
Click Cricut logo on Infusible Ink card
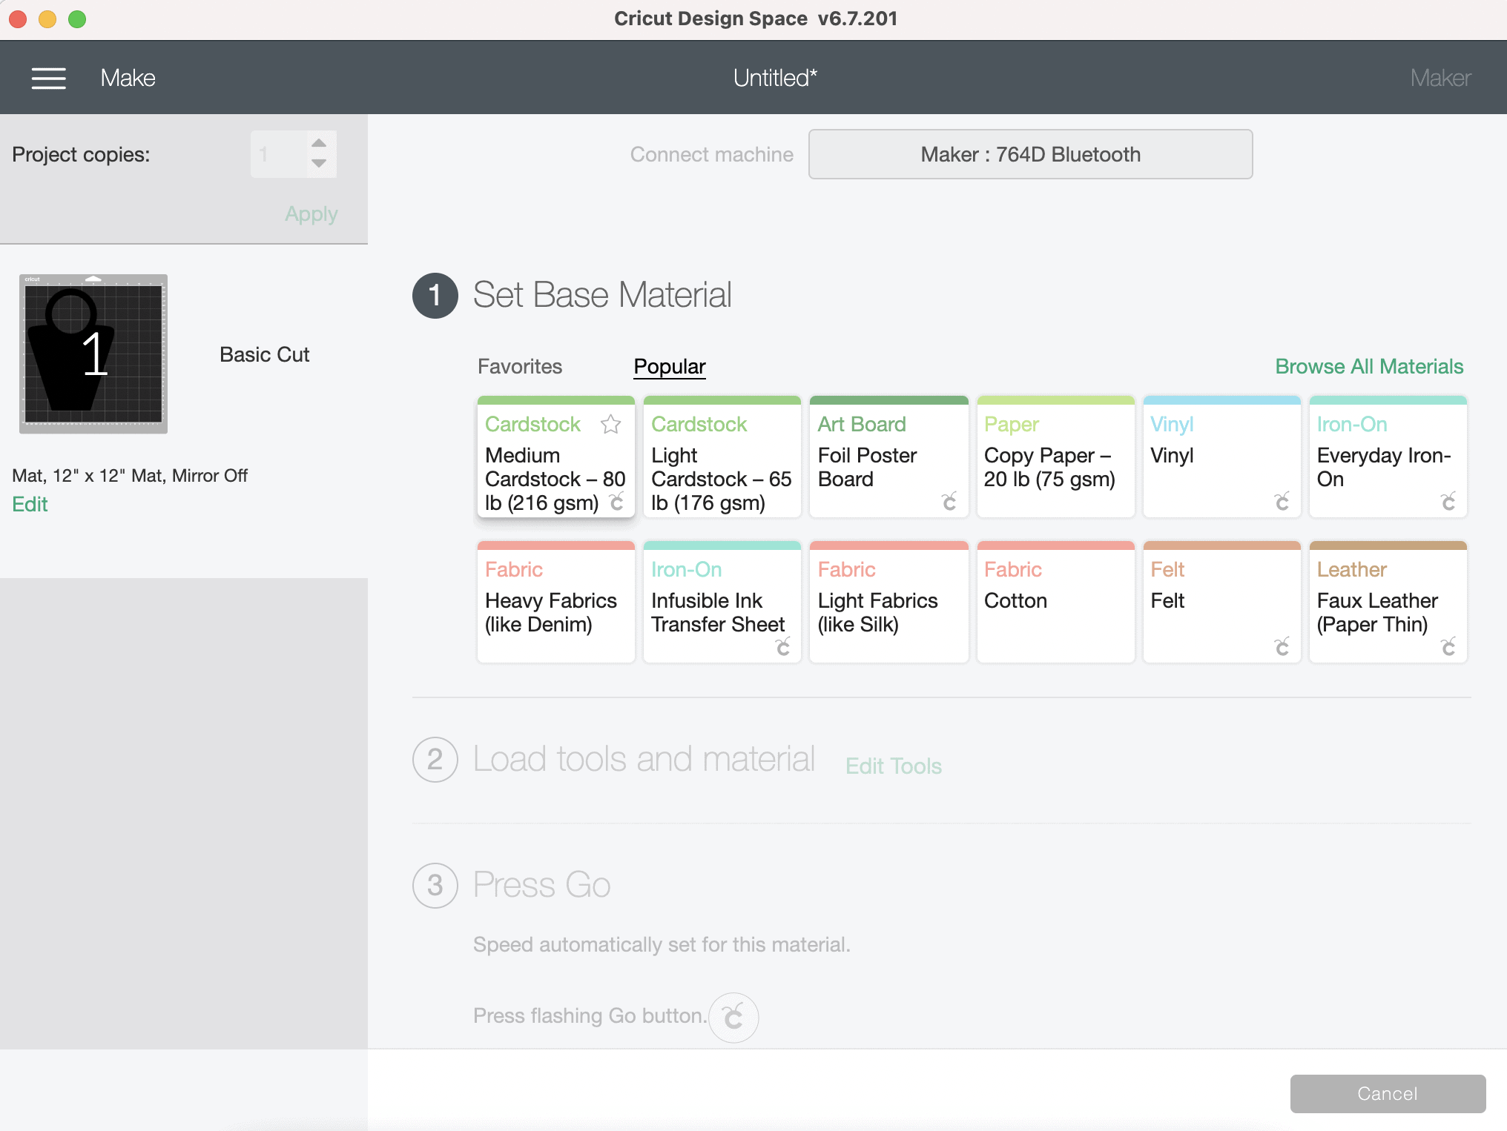click(783, 647)
